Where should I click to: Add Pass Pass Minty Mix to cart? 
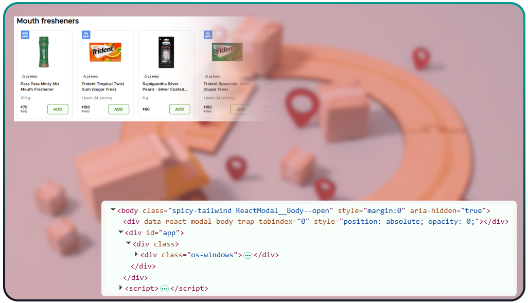[57, 109]
